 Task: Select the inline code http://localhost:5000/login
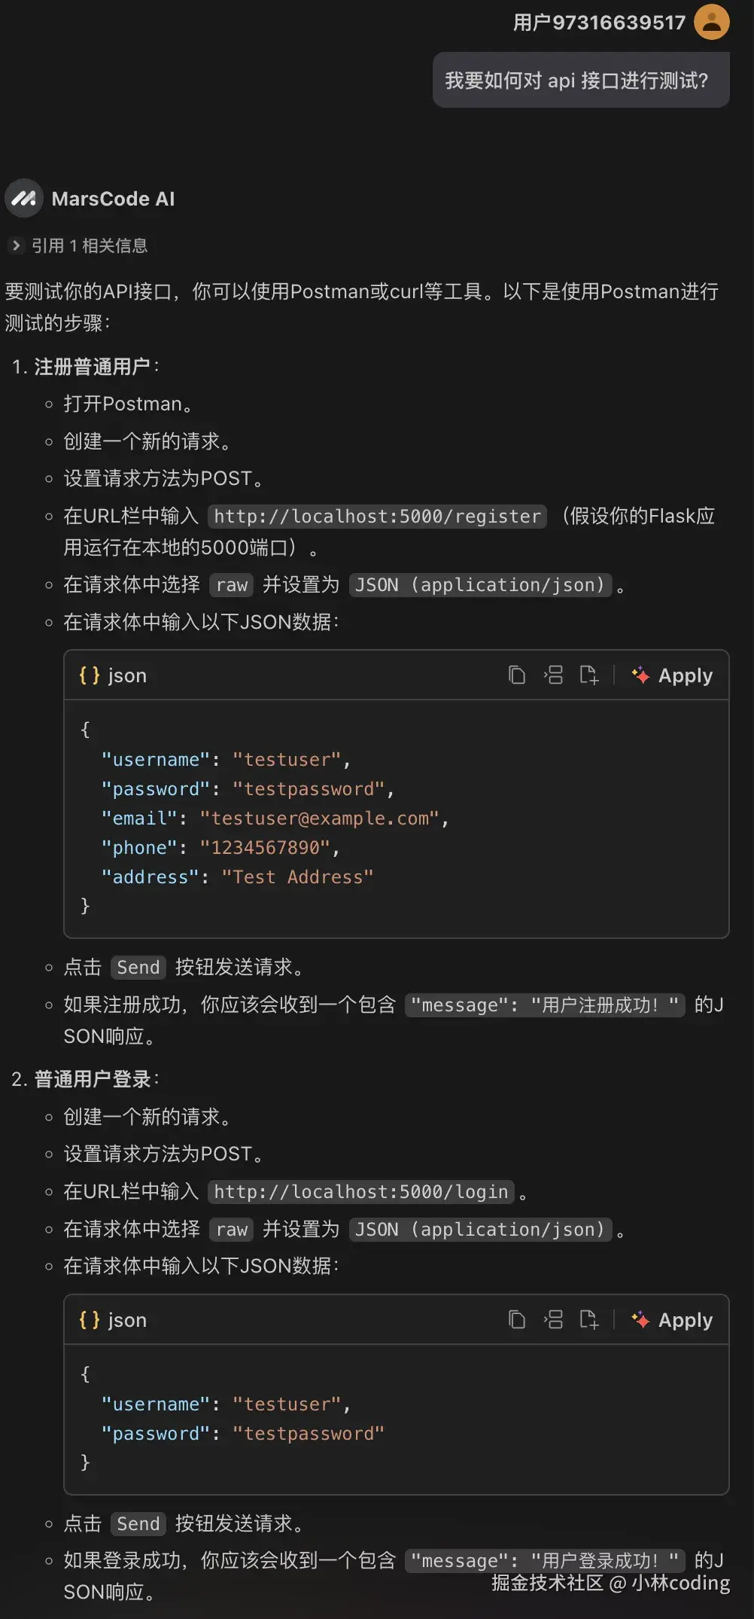pyautogui.click(x=360, y=1191)
